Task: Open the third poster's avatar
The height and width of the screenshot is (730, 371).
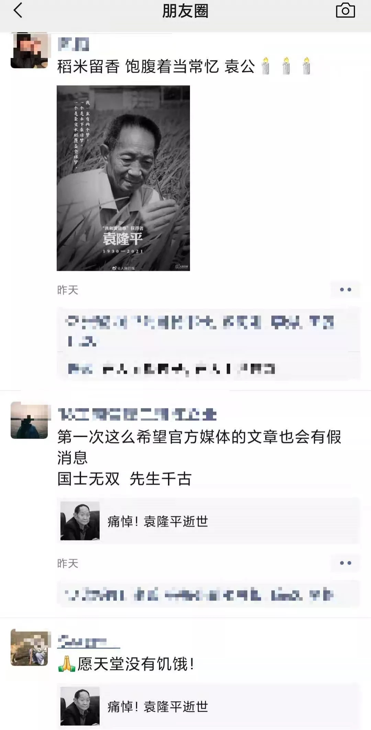Action: [x=29, y=648]
